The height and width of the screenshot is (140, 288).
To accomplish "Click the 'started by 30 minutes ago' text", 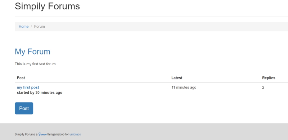I will click(40, 92).
